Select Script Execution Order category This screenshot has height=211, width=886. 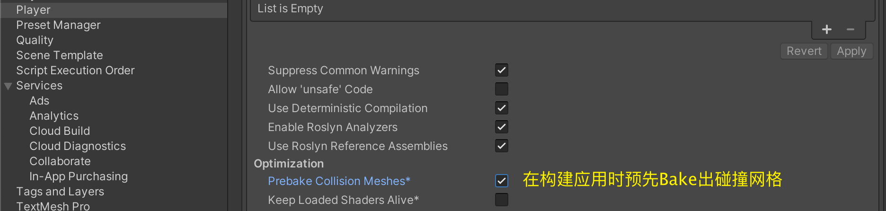(x=75, y=70)
